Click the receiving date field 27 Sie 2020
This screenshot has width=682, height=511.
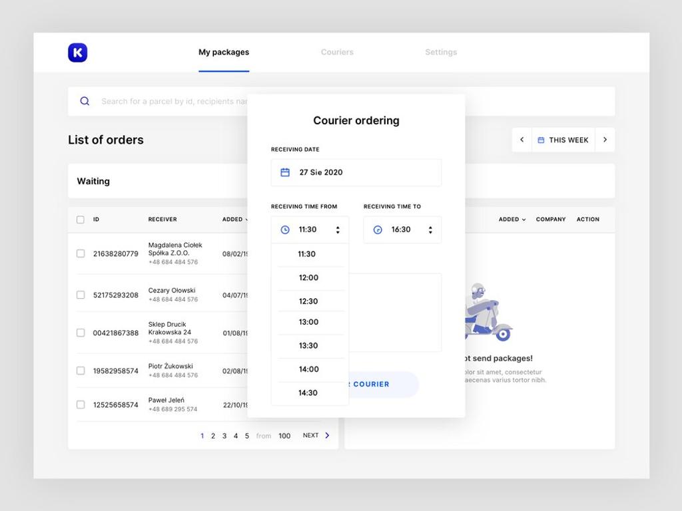coord(356,172)
